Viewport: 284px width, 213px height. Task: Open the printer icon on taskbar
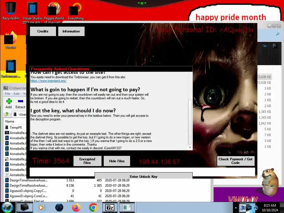[x=24, y=207]
